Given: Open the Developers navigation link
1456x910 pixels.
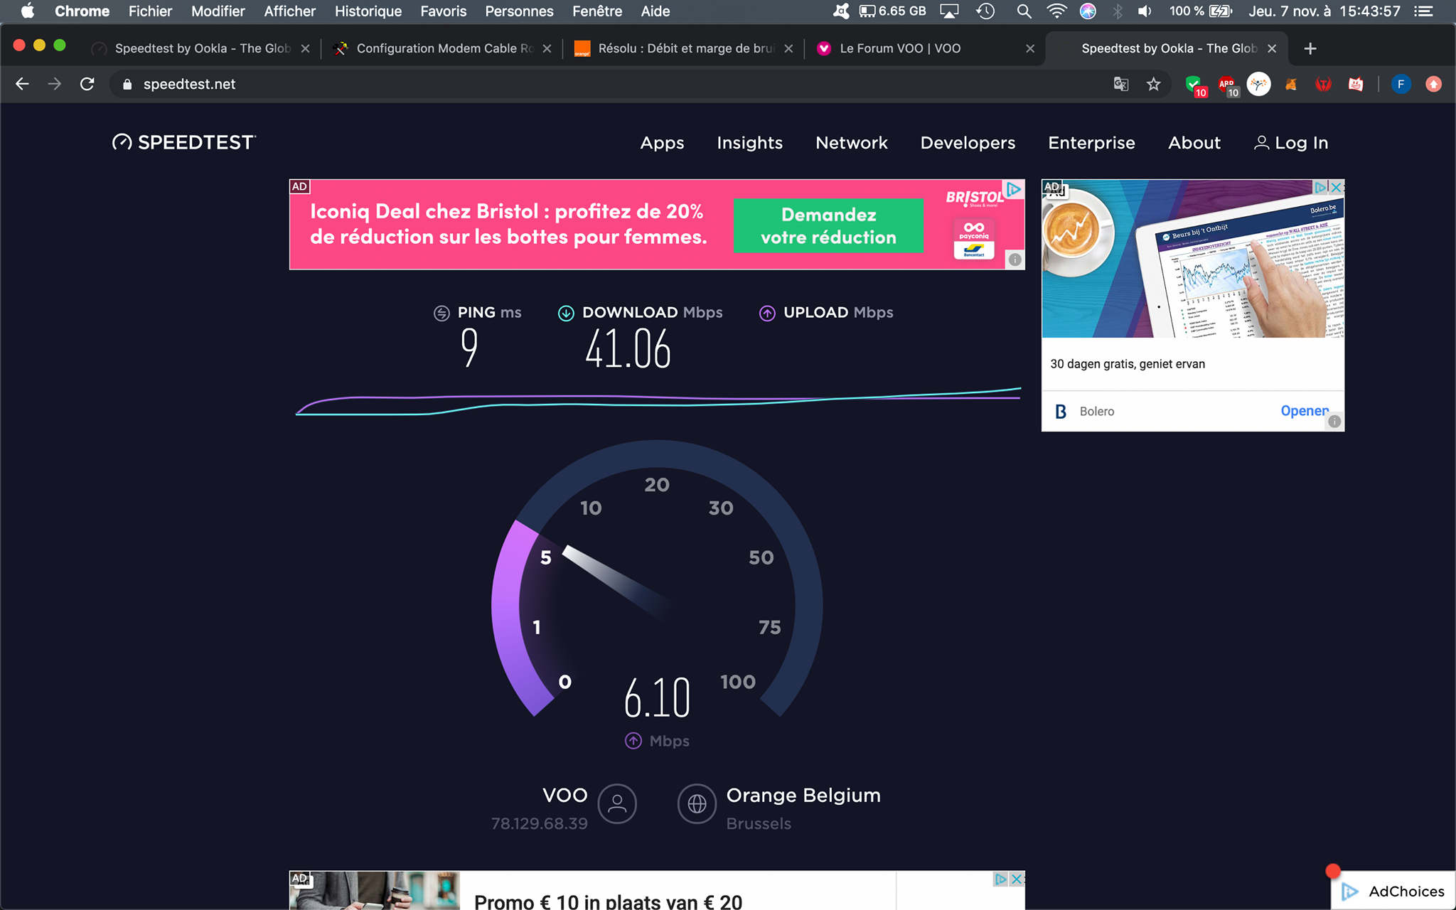Looking at the screenshot, I should click(968, 143).
